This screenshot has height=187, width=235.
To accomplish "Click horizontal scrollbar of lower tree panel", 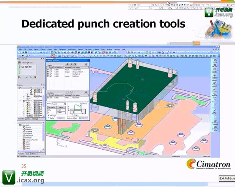I will (x=30, y=151).
